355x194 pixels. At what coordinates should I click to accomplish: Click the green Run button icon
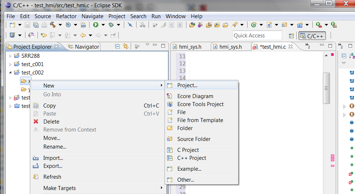[x=96, y=25]
